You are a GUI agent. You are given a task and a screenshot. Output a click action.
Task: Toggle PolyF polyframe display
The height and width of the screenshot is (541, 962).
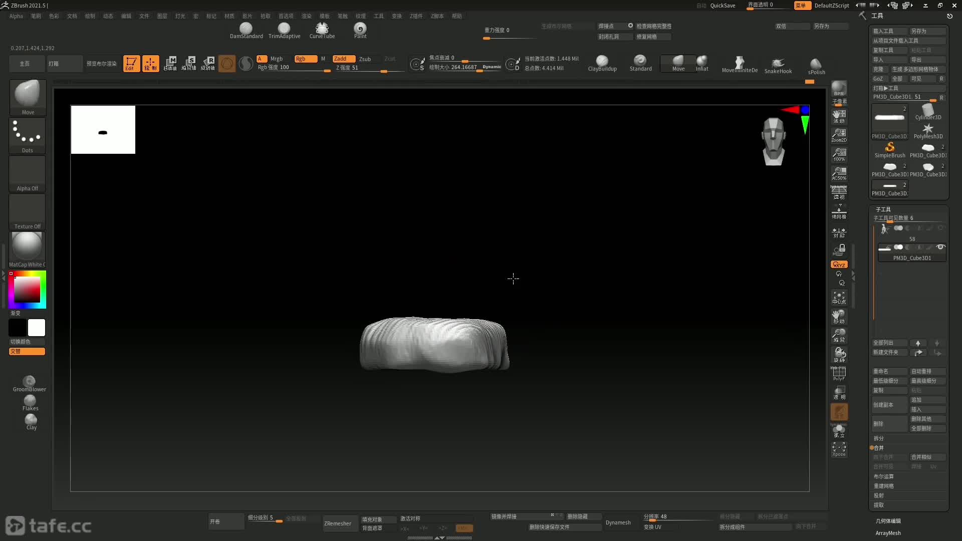click(x=839, y=374)
